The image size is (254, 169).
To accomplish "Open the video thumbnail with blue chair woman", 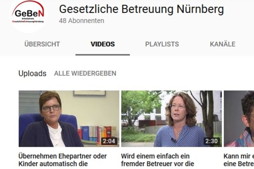I will pyautogui.click(x=69, y=119).
